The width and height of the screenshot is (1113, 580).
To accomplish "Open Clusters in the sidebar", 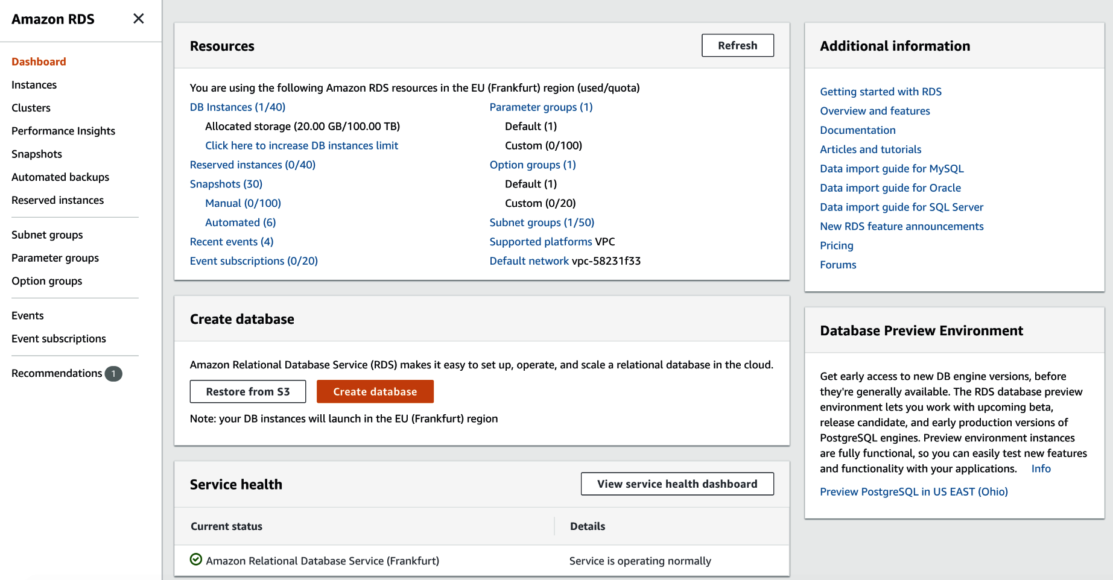I will (31, 108).
